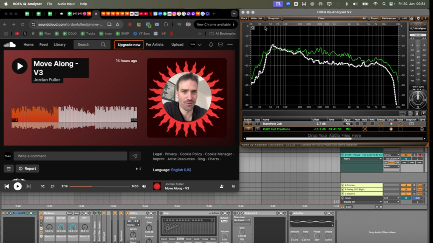Screen dimensions: 433x243
Task: Toggle repeat in SoundCloud player bar
Action: click(x=52, y=186)
